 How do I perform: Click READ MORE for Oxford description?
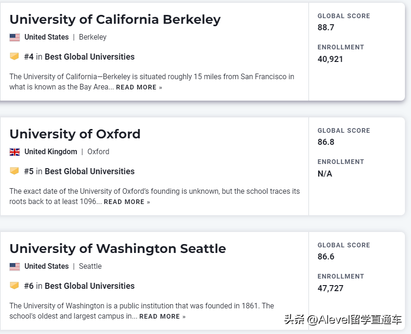127,202
